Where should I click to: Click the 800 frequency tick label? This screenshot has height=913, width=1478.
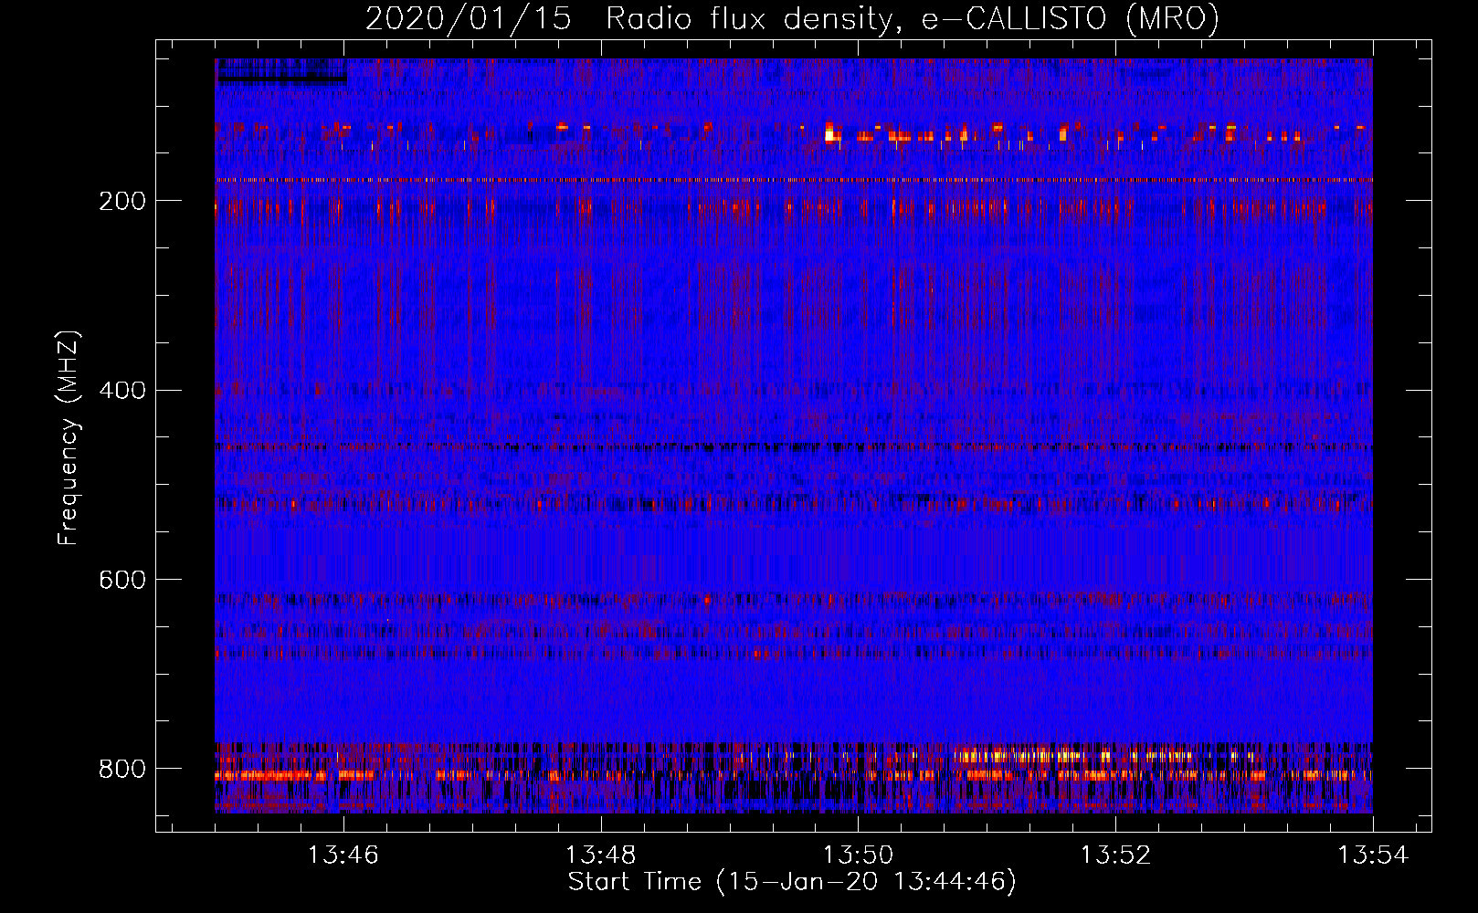tap(122, 769)
